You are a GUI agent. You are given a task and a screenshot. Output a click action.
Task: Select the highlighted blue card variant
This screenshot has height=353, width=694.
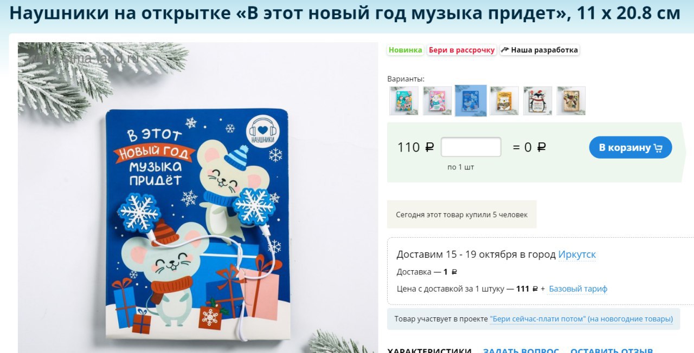click(471, 101)
